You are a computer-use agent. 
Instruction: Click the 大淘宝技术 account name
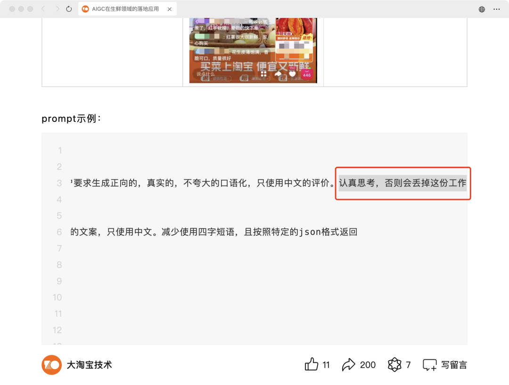pyautogui.click(x=89, y=365)
